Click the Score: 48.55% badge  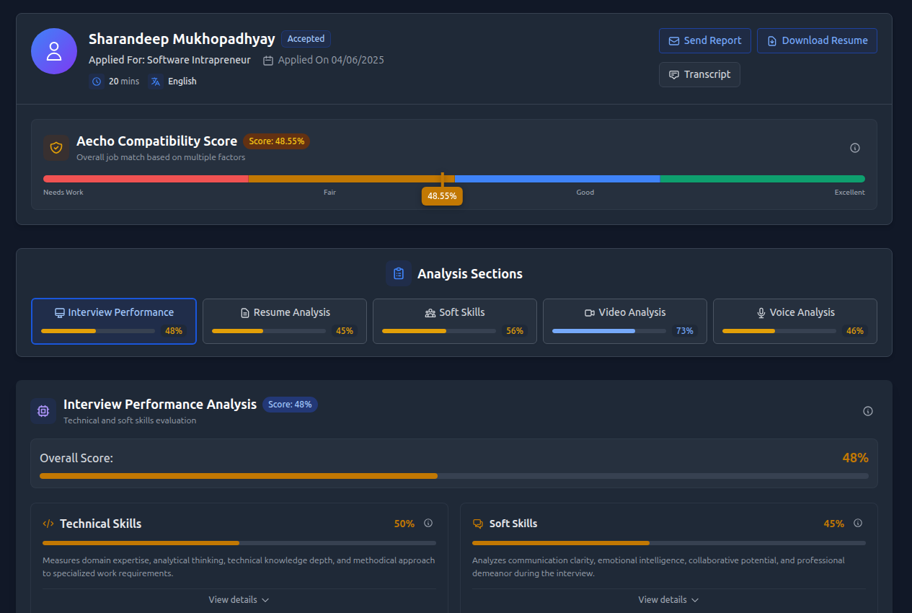point(277,141)
